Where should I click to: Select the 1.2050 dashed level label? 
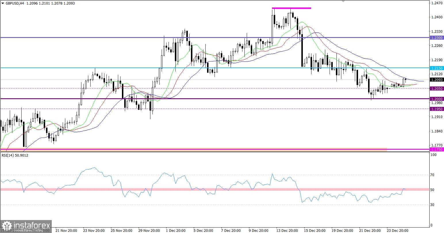coord(437,89)
